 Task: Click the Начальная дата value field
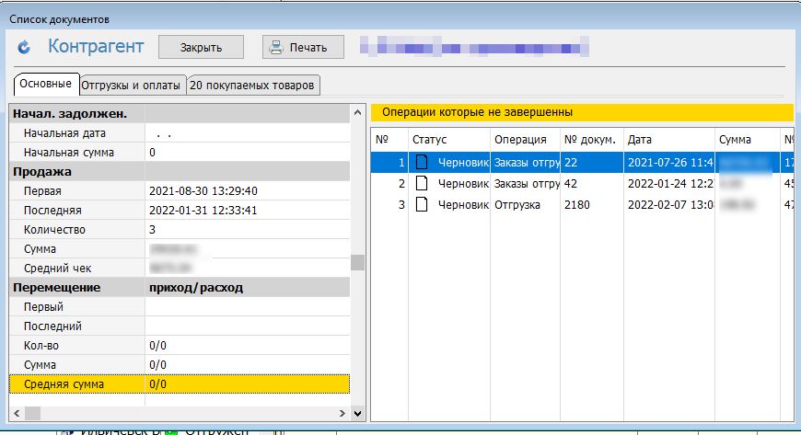(246, 133)
